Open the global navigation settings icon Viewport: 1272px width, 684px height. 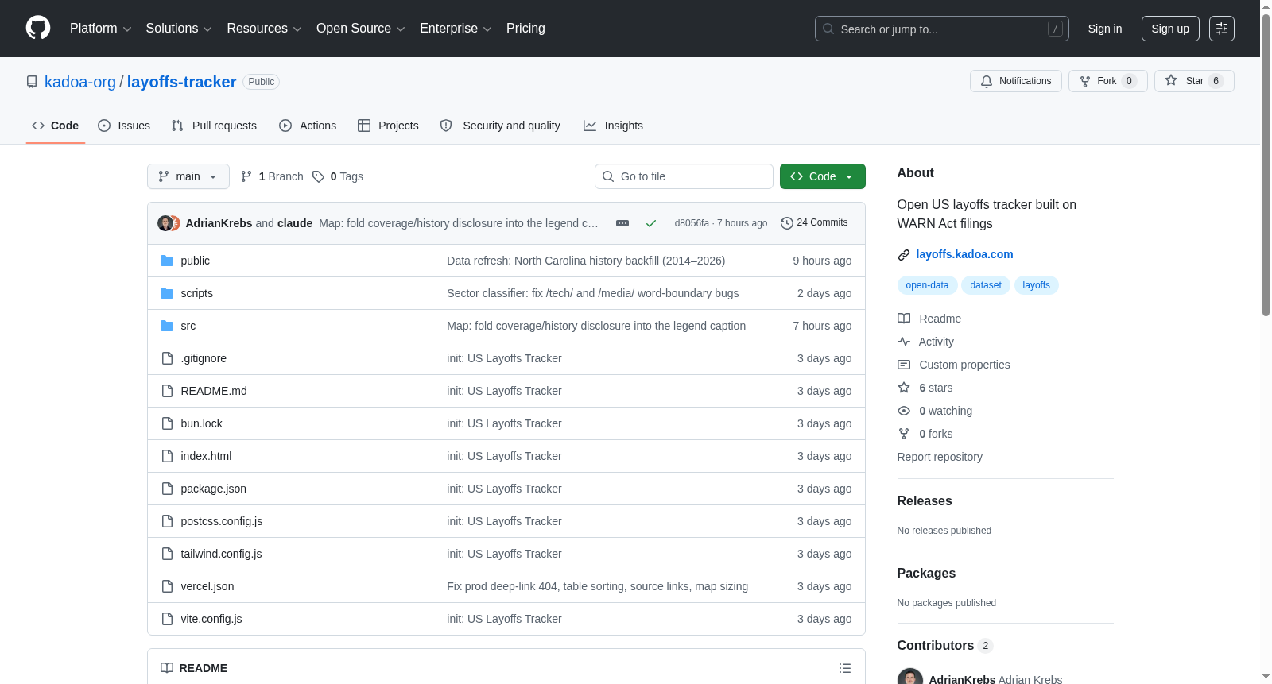point(1222,29)
